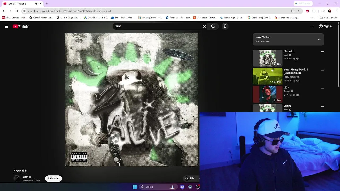This screenshot has width=340, height=191.
Task: Click the magnifier search button
Action: (213, 26)
